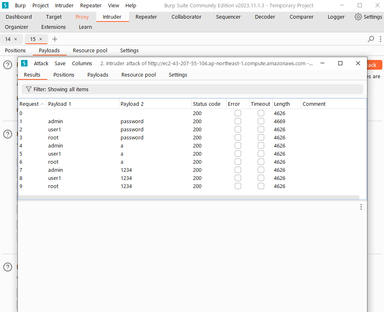
Task: Select the Resource pool tab in attack window
Action: (139, 75)
